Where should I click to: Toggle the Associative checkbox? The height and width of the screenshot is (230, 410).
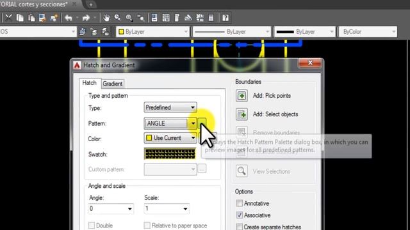click(x=239, y=215)
